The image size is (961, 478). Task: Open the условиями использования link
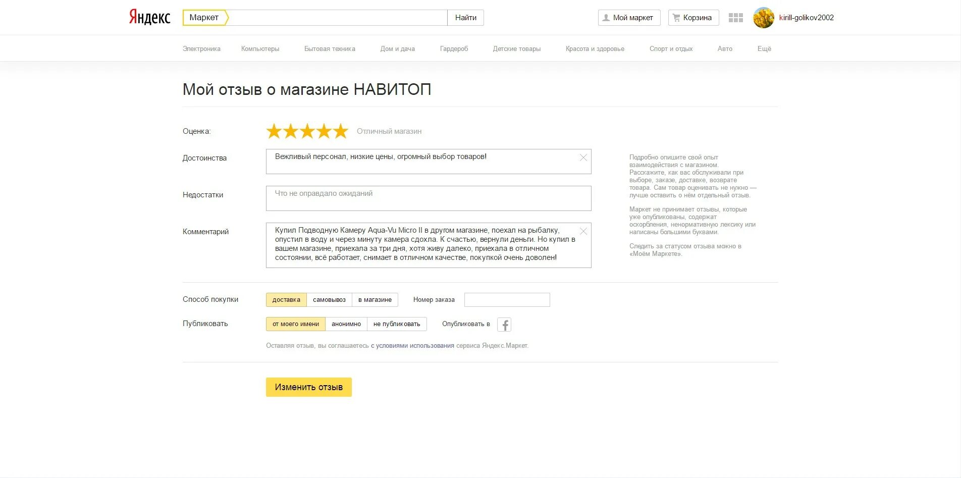412,346
